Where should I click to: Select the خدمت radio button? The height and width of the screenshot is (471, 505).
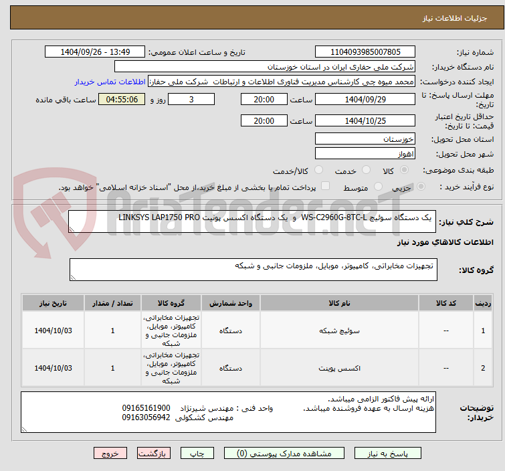pyautogui.click(x=366, y=170)
